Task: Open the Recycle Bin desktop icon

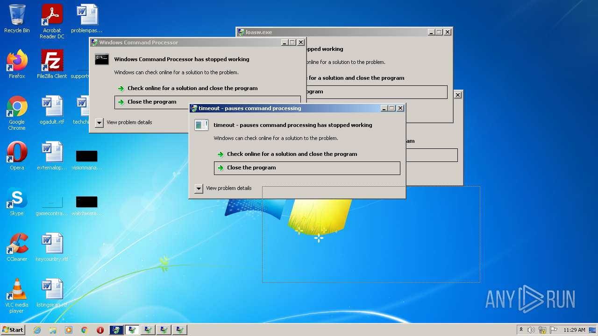Action: coord(17,19)
